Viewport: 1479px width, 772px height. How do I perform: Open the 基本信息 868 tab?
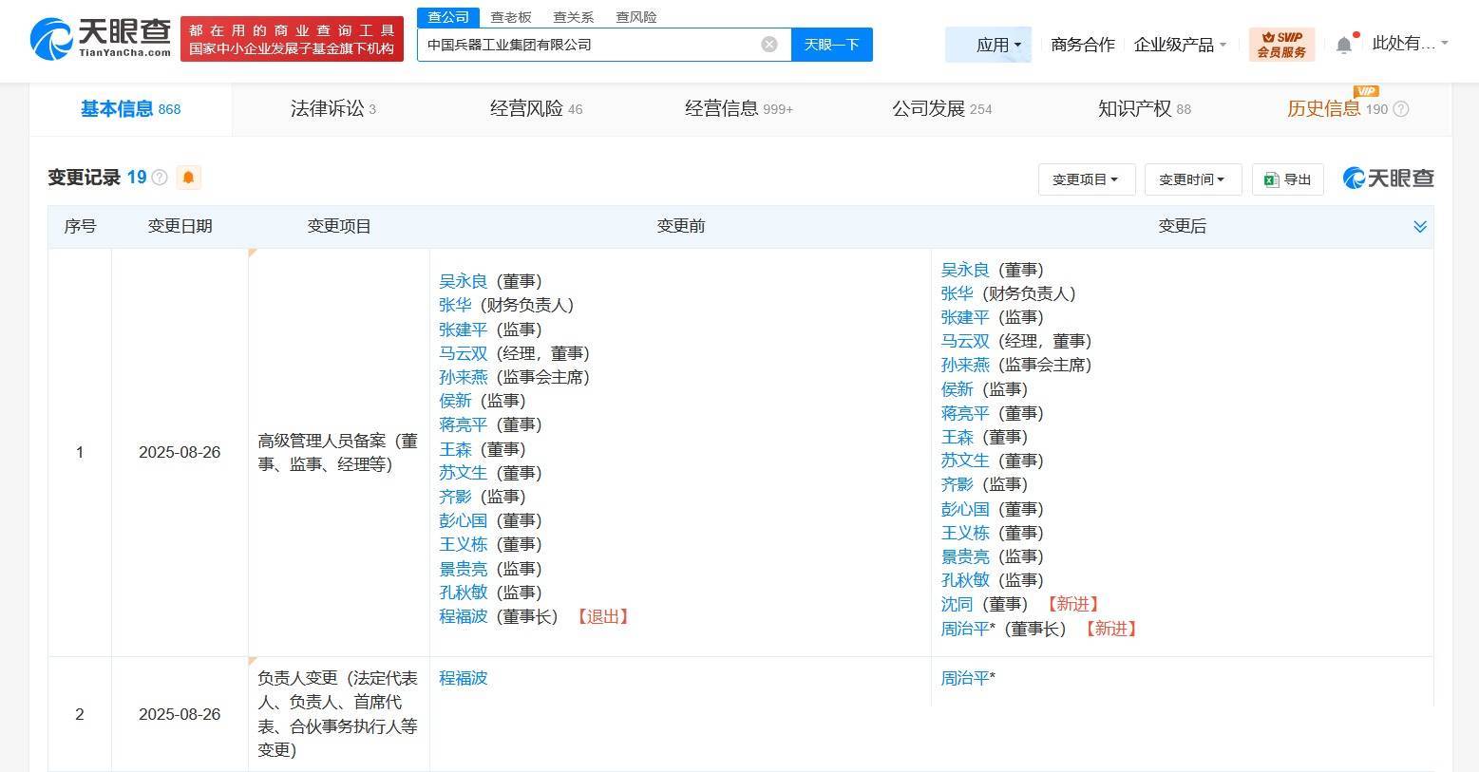tap(130, 109)
